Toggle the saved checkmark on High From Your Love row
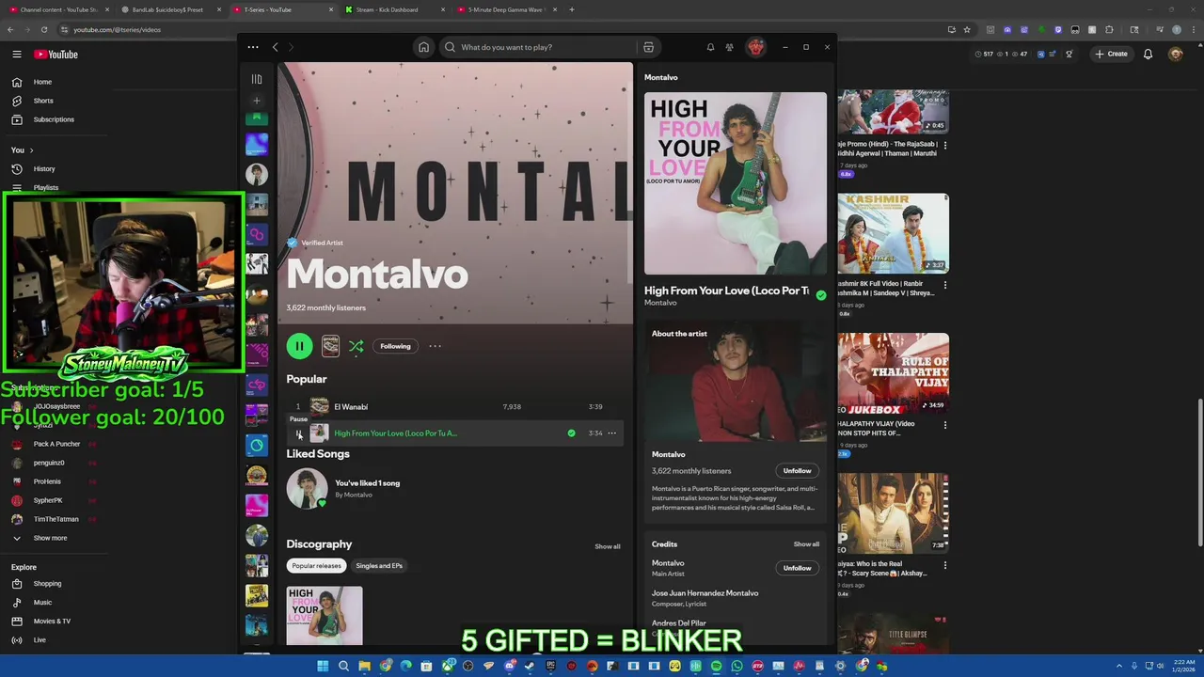Viewport: 1204px width, 677px height. point(571,433)
